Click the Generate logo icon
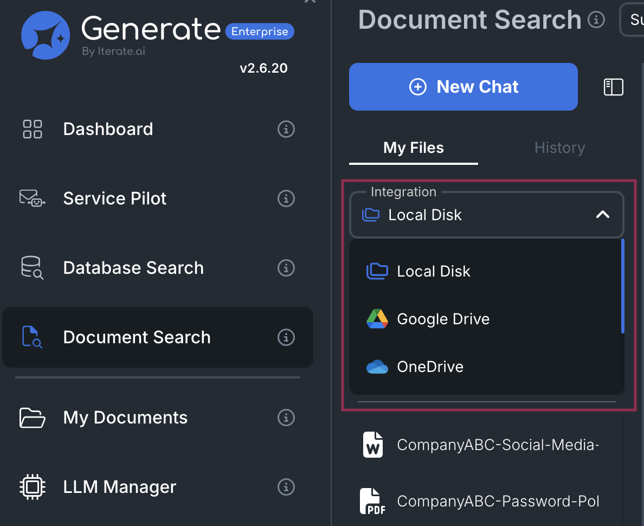Image resolution: width=644 pixels, height=526 pixels. (46, 35)
